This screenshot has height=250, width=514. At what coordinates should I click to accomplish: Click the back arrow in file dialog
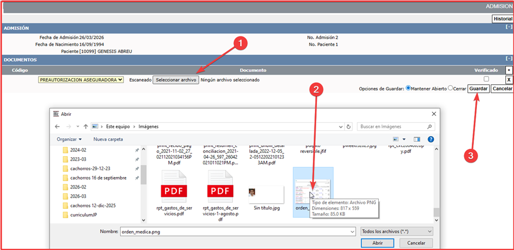[x=57, y=126]
